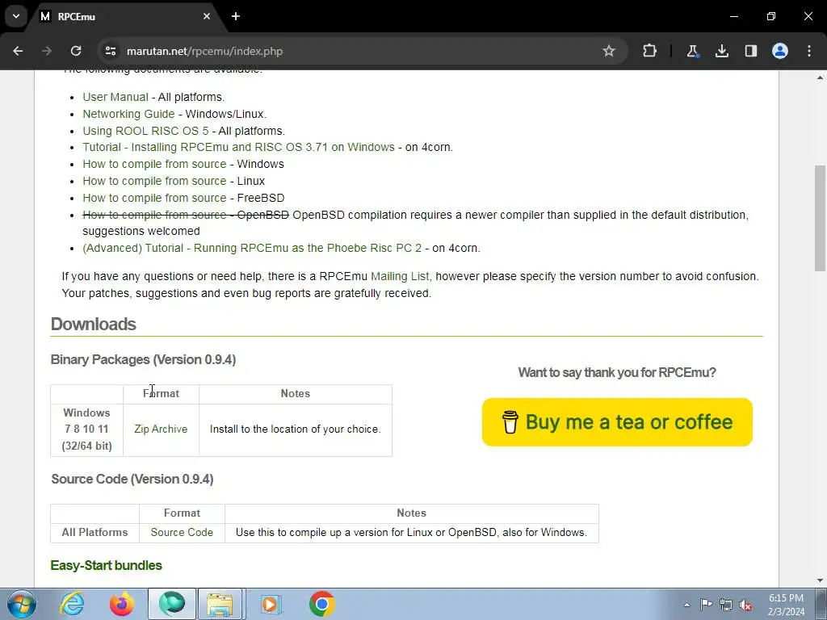Download the Source Code link

tap(182, 533)
